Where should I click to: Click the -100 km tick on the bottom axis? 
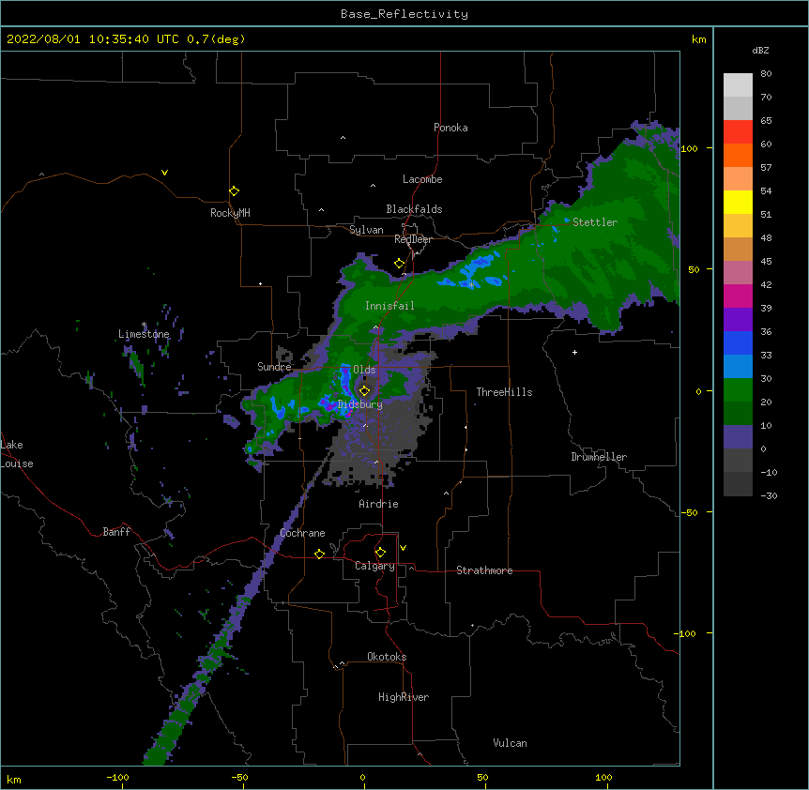coord(117,777)
